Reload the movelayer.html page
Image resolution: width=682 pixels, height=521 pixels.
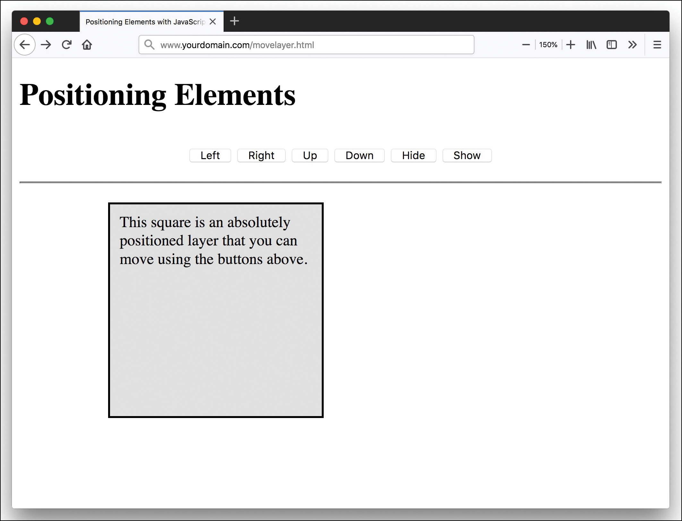(x=66, y=45)
